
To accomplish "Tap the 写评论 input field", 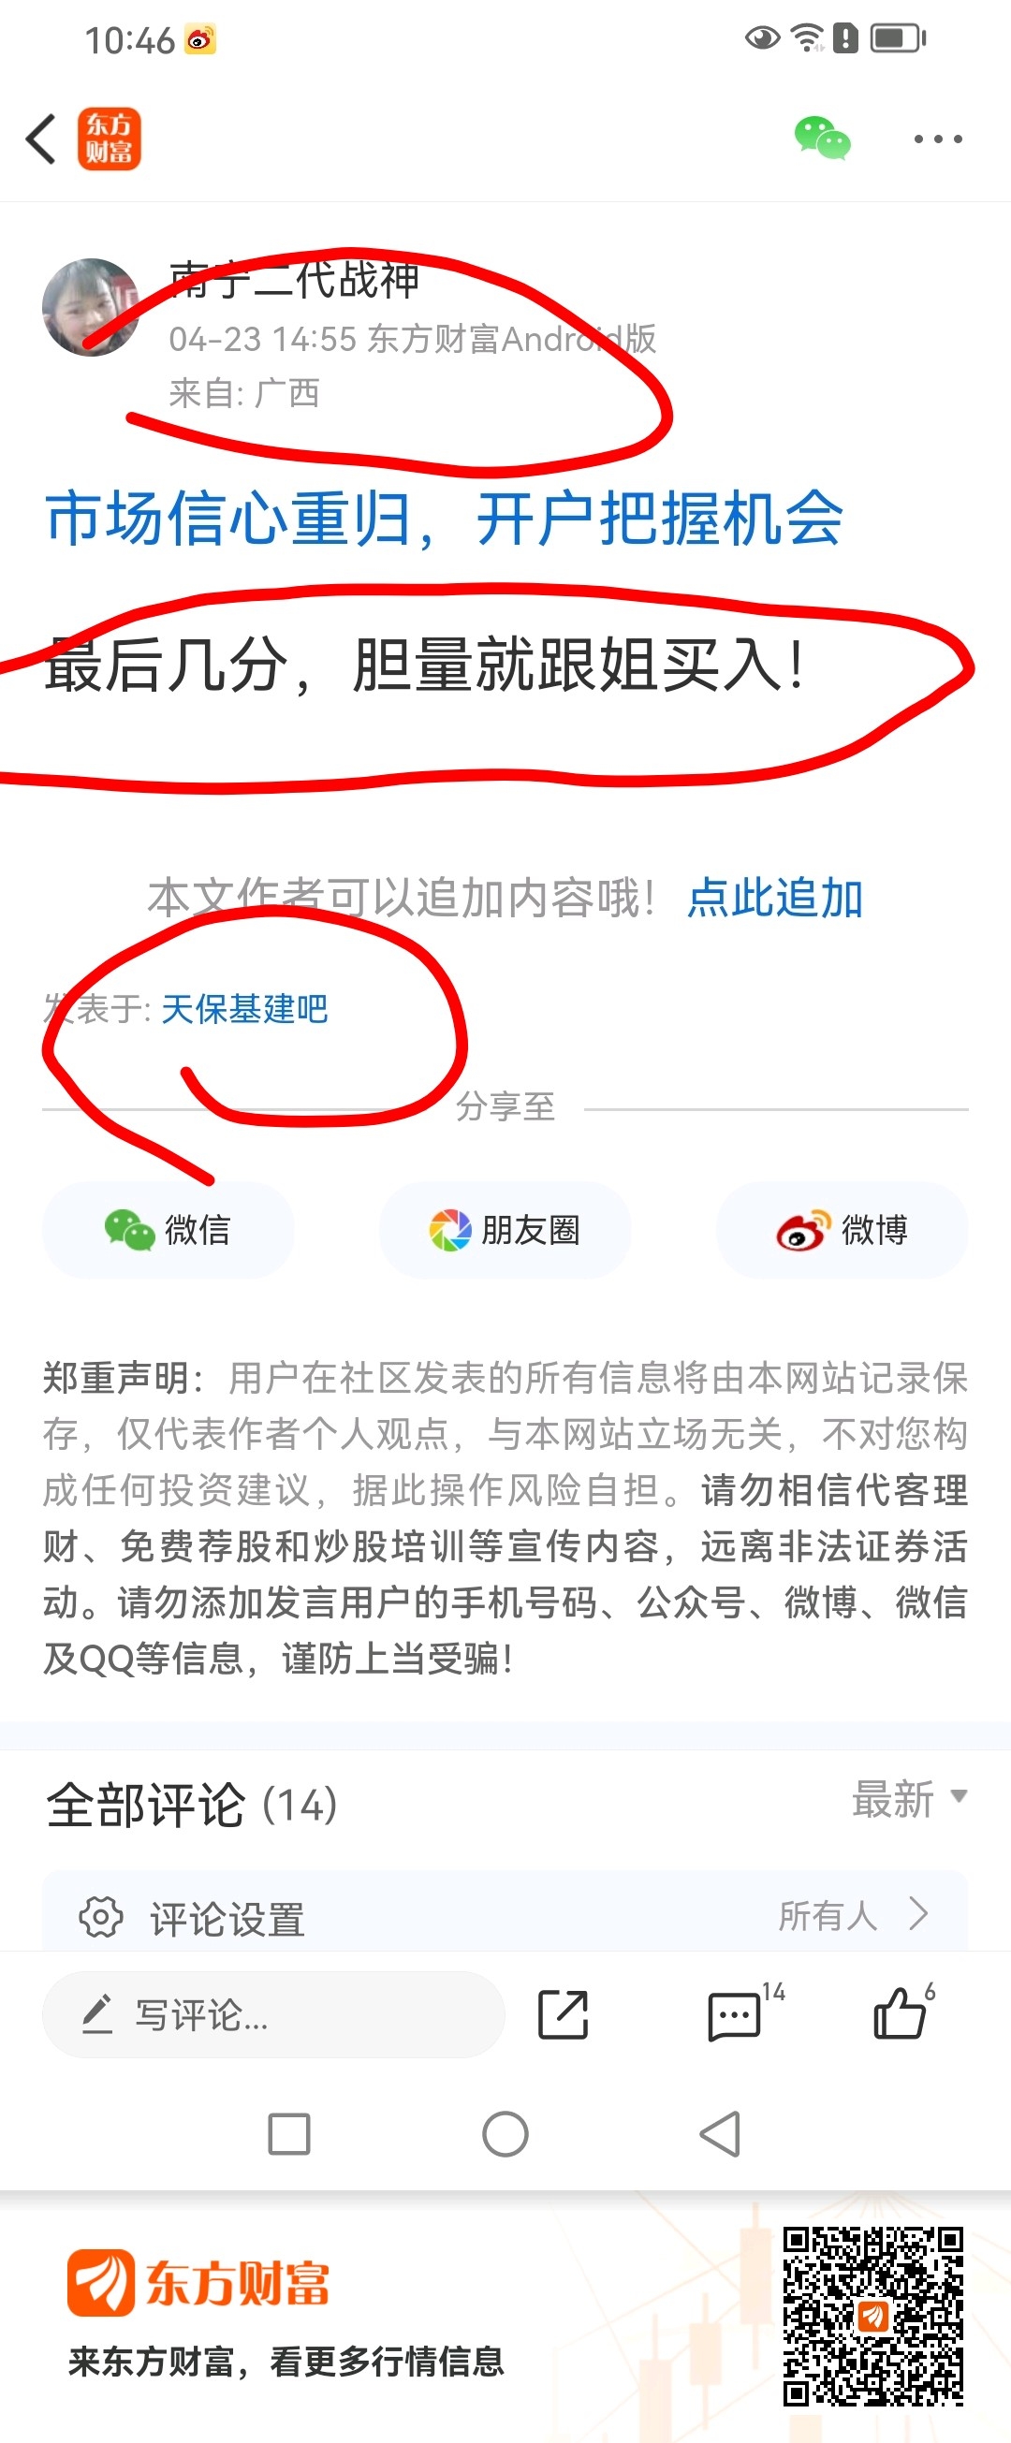I will pos(273,2015).
